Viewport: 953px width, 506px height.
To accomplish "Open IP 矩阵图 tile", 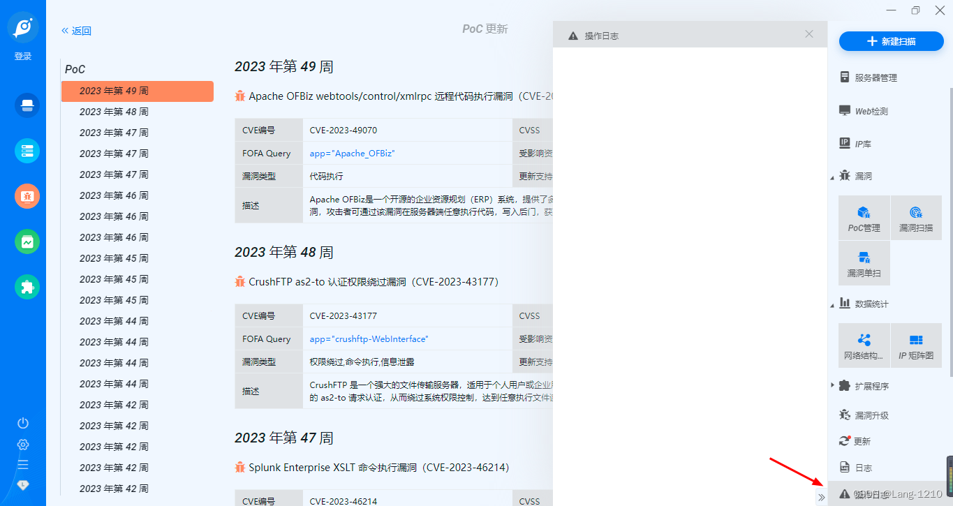I will coord(915,345).
